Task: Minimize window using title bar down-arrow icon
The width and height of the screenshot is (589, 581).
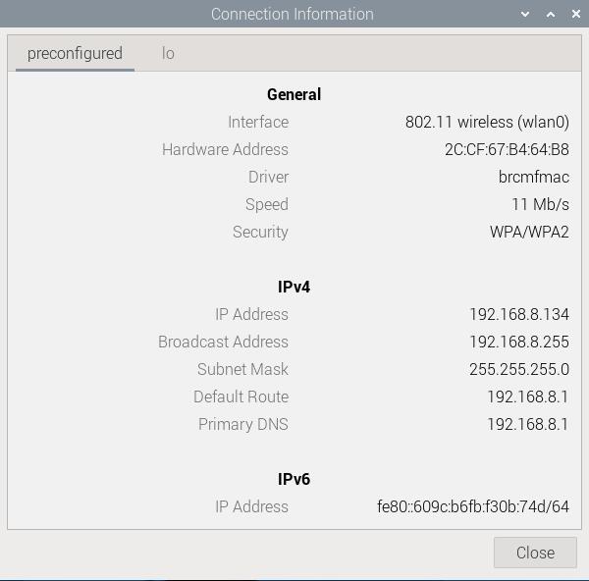Action: 525,15
